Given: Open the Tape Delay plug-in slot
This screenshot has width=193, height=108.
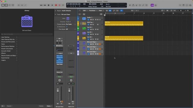Looking at the screenshot, I should (60, 64).
